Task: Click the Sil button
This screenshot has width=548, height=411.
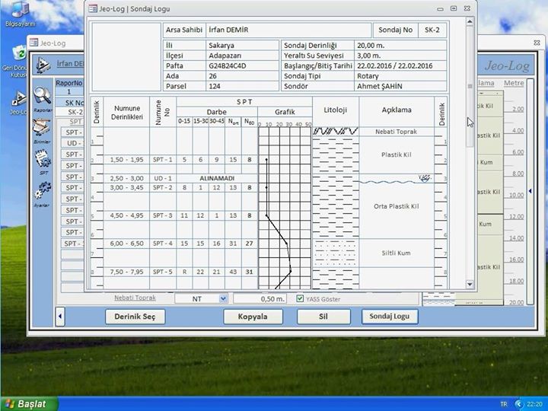Action: pos(323,317)
